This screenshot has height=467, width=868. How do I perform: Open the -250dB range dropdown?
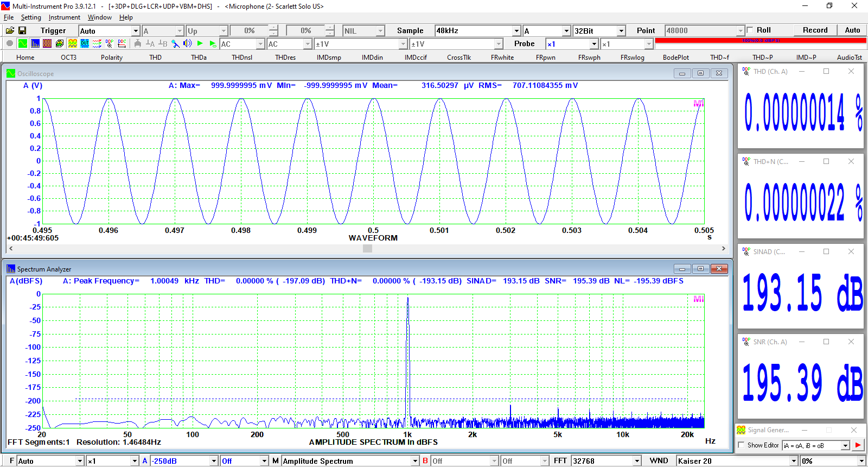(184, 461)
